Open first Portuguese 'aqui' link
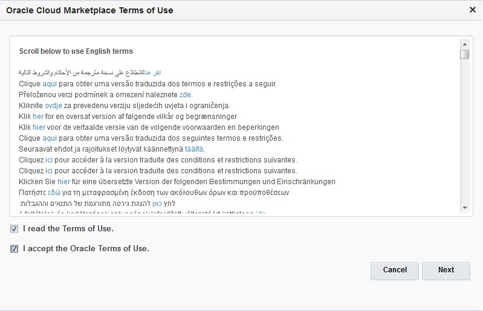The image size is (483, 311). (50, 84)
